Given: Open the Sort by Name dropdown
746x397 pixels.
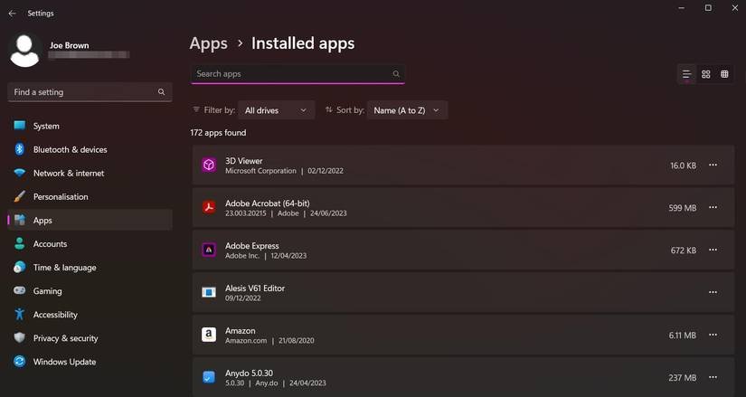Looking at the screenshot, I should pos(406,110).
